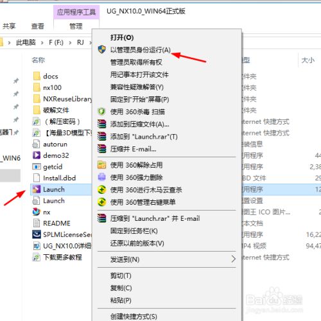Click the NXReuseLibrary folder icon
Image resolution: width=321 pixels, height=321 pixels.
pos(37,99)
